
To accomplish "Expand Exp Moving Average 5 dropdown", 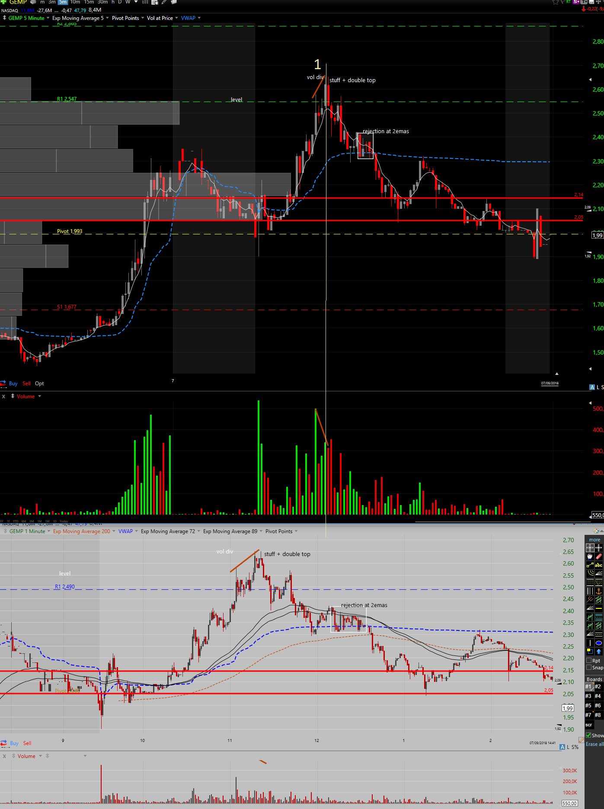I will point(107,18).
